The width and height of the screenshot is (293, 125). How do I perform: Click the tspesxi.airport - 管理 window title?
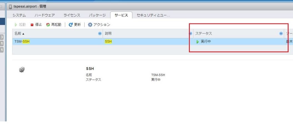(x=30, y=7)
